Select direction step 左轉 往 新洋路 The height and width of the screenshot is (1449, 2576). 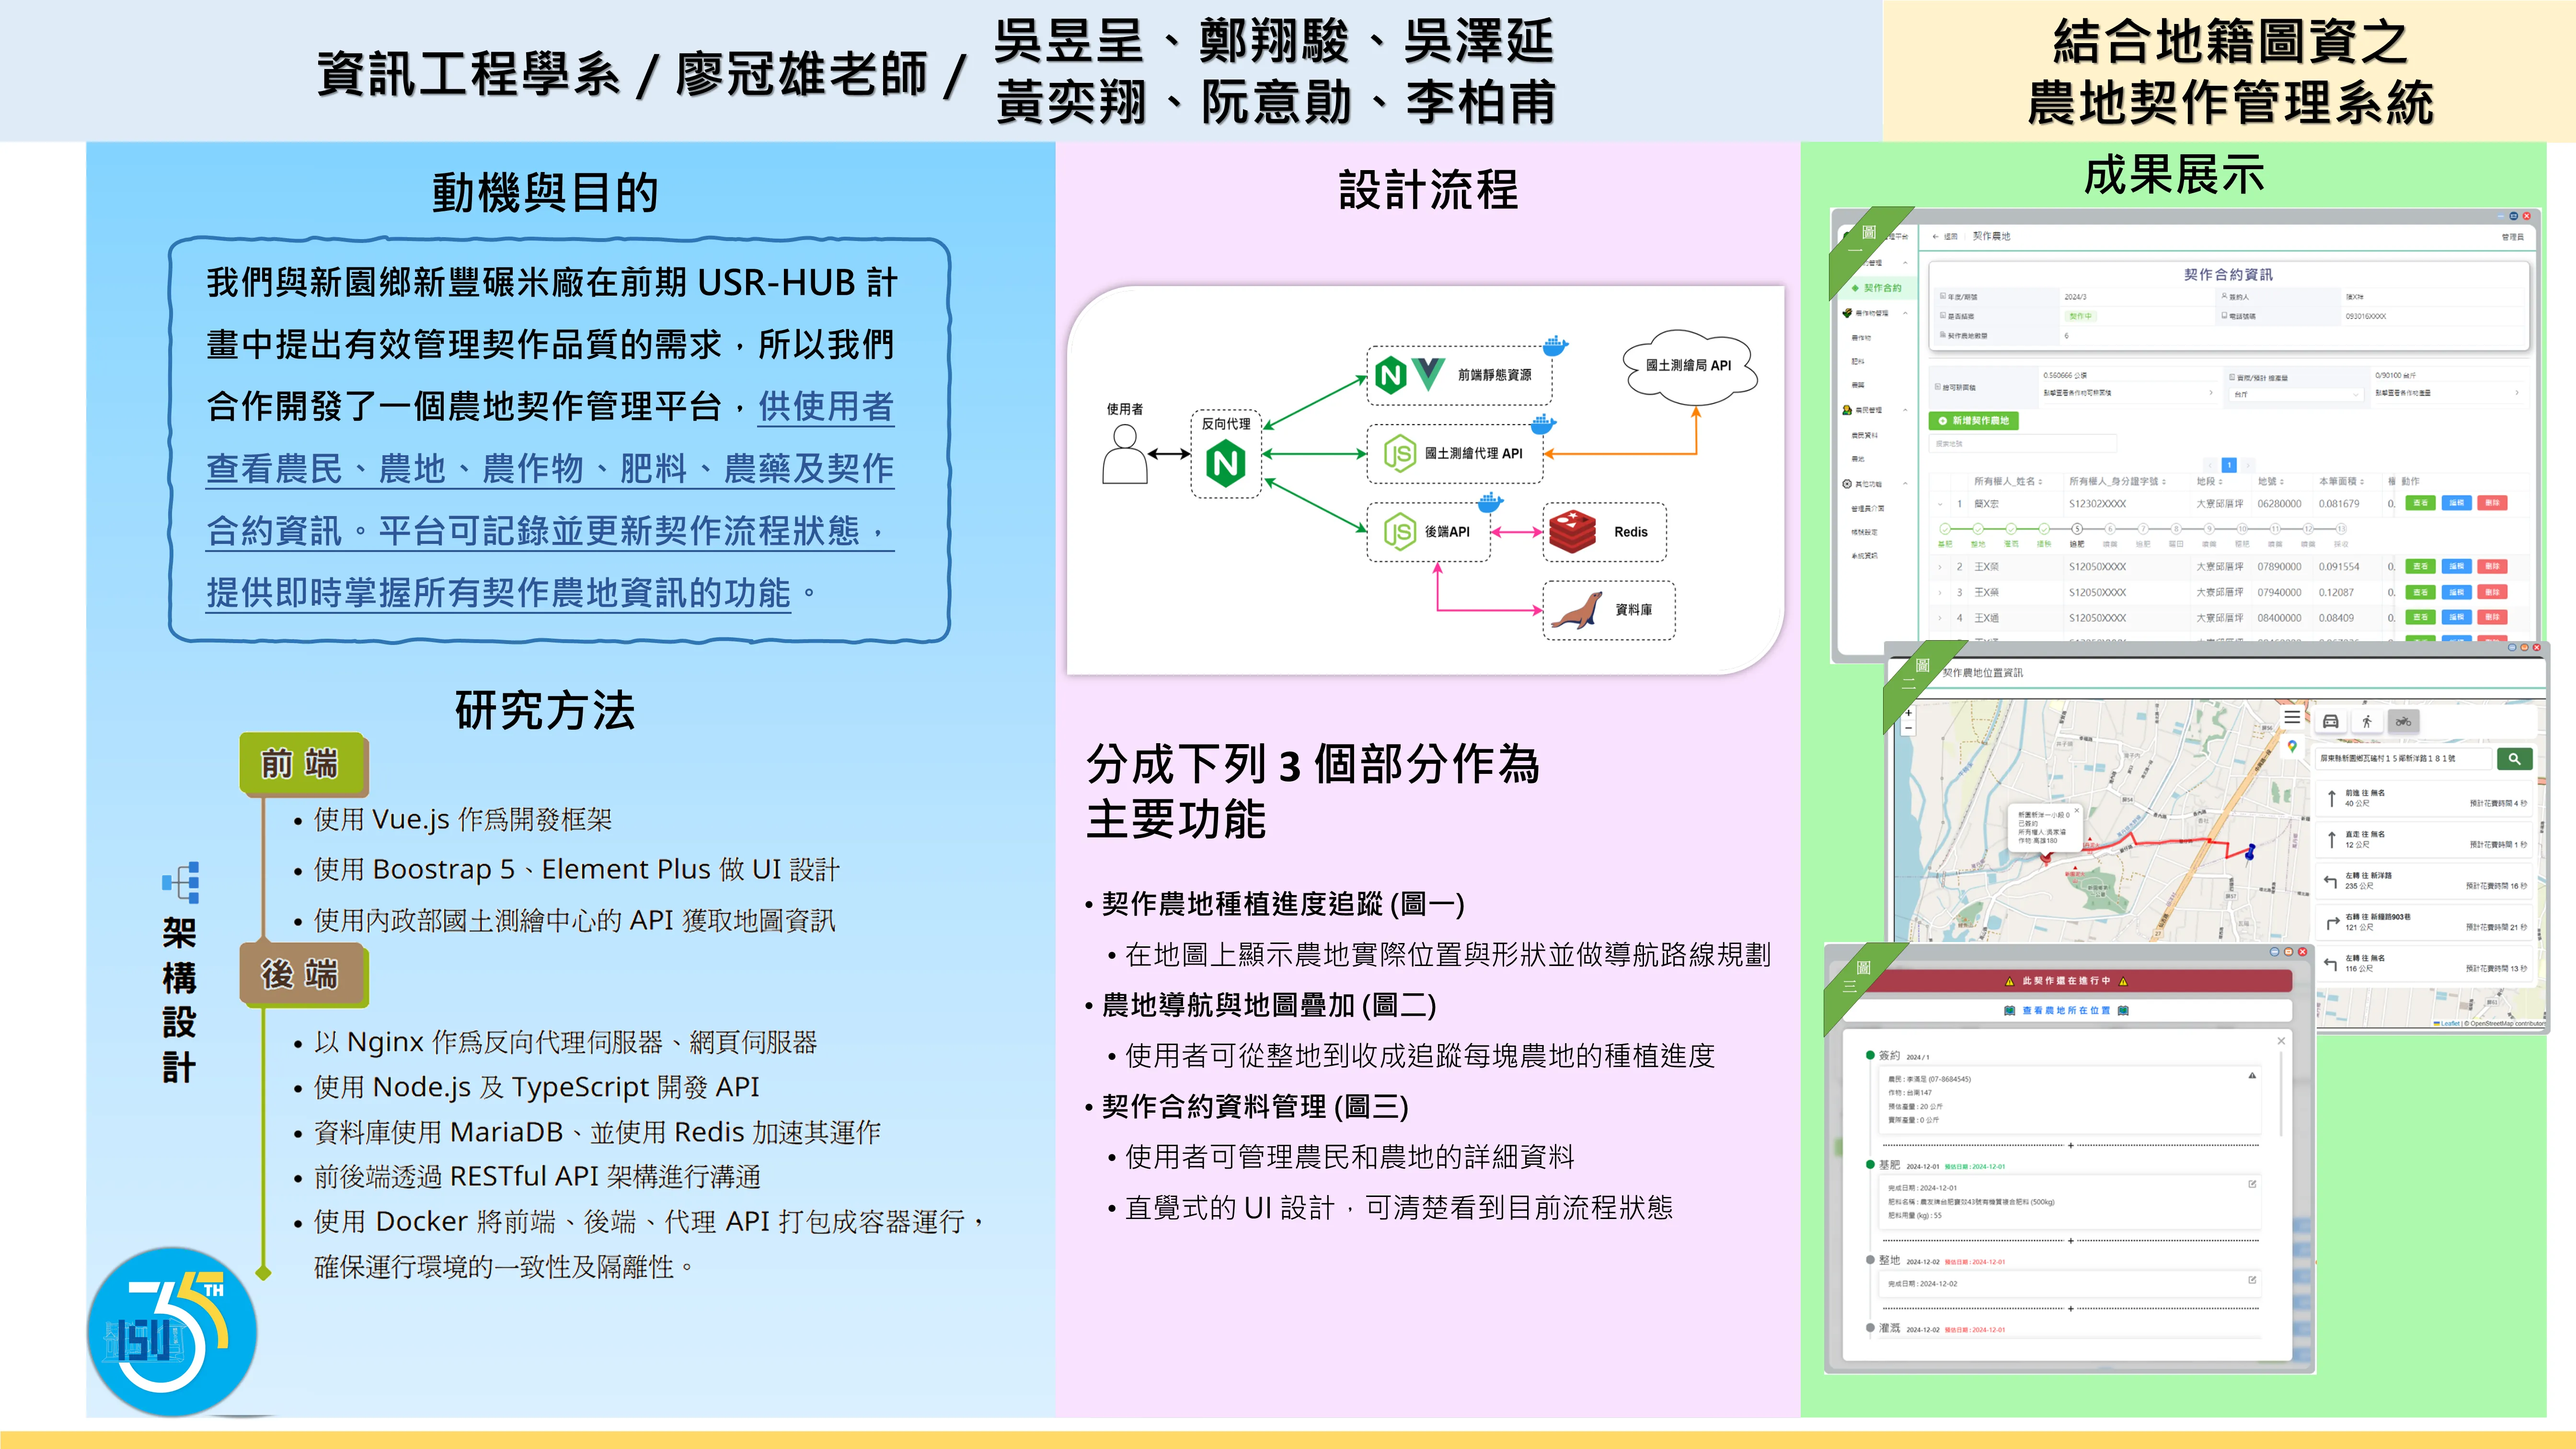tap(2424, 881)
